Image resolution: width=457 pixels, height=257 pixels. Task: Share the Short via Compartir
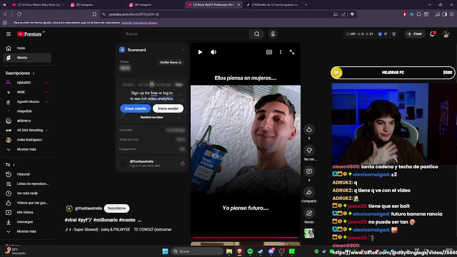pos(309,192)
